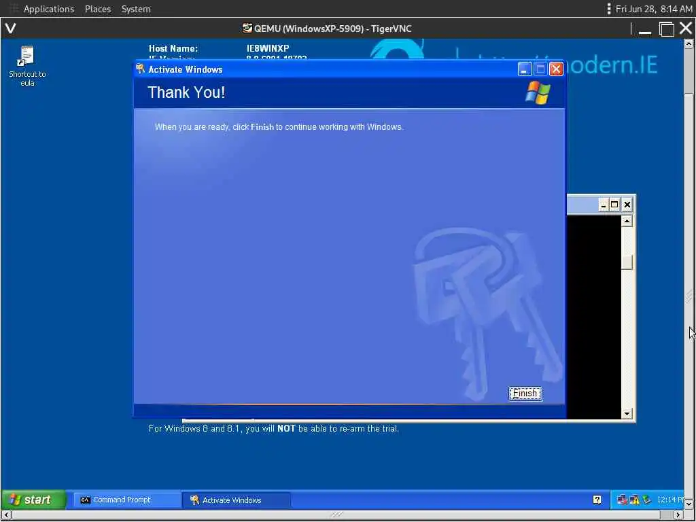Close the Command Prompt window behind the dialog

(627, 205)
